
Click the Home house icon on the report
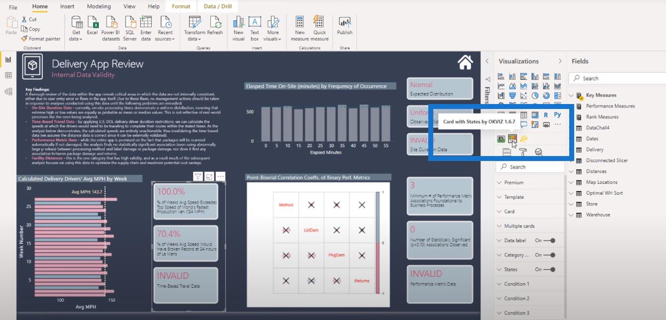[465, 62]
